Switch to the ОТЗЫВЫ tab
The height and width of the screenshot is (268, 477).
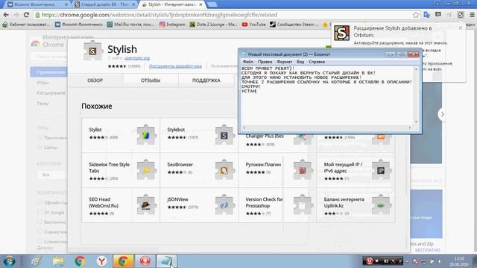coord(151,80)
